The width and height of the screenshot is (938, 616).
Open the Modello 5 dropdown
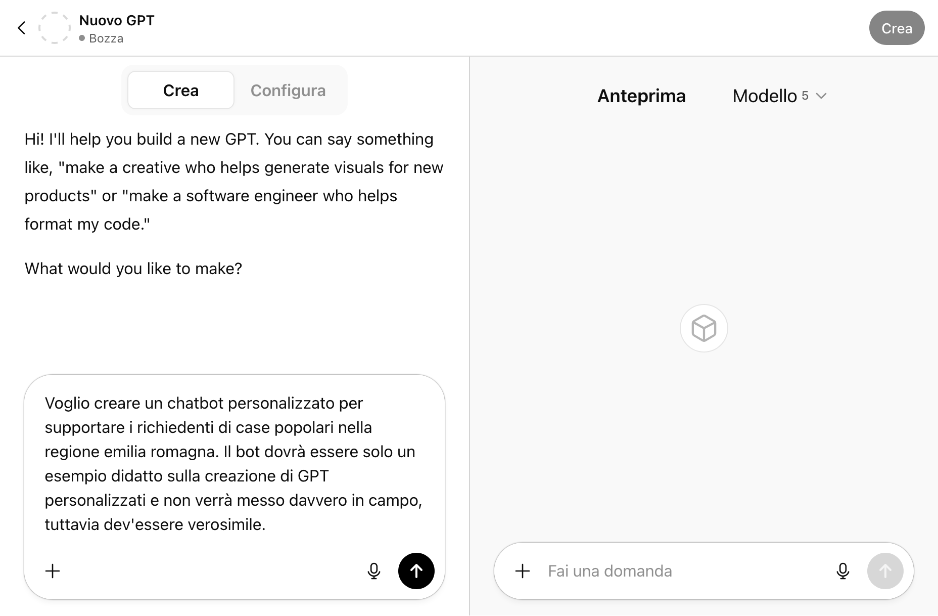[779, 96]
